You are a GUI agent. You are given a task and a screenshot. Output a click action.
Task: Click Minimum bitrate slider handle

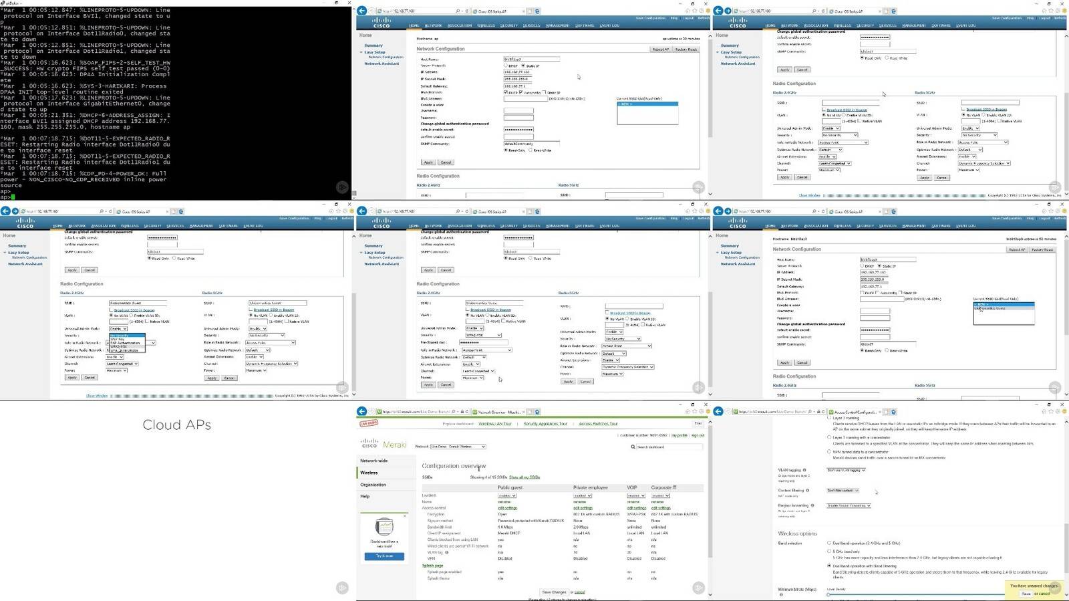click(x=829, y=594)
